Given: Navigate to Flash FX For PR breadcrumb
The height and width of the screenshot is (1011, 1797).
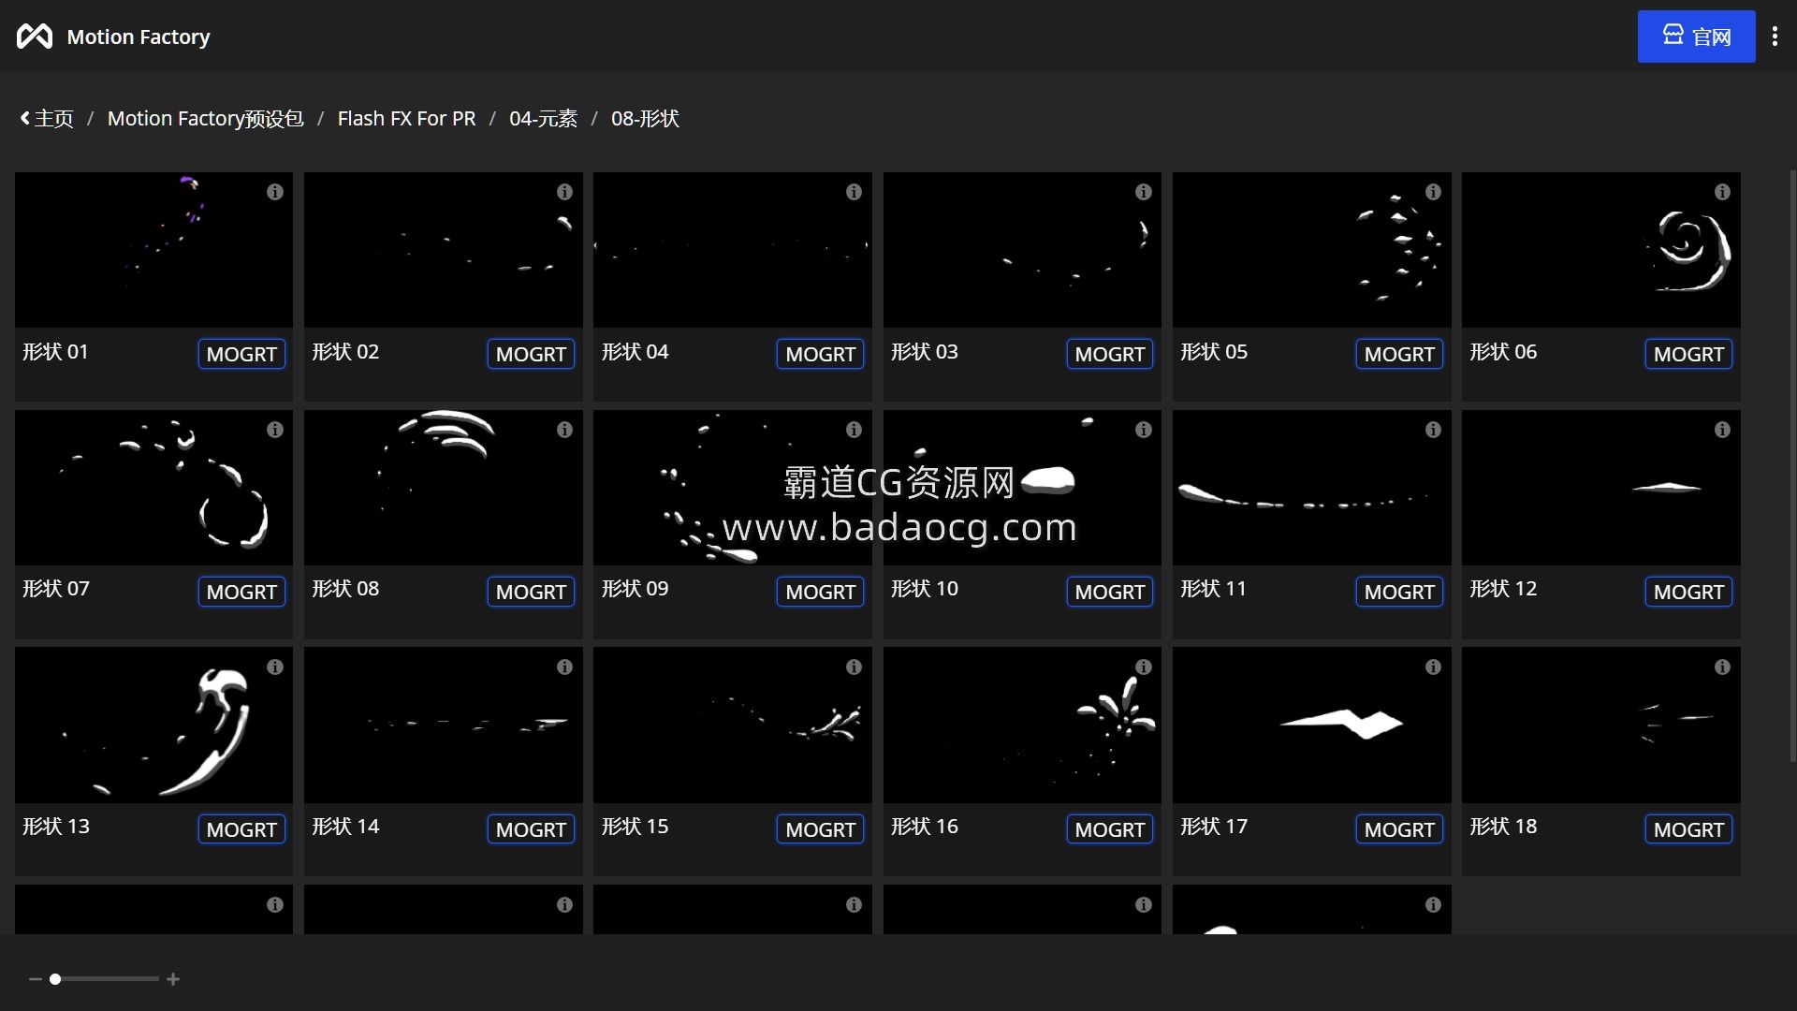Looking at the screenshot, I should click(406, 119).
